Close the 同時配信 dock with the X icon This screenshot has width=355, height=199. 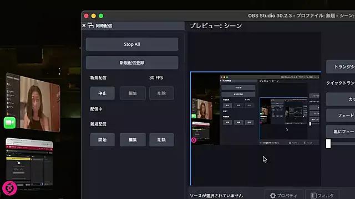(84, 25)
